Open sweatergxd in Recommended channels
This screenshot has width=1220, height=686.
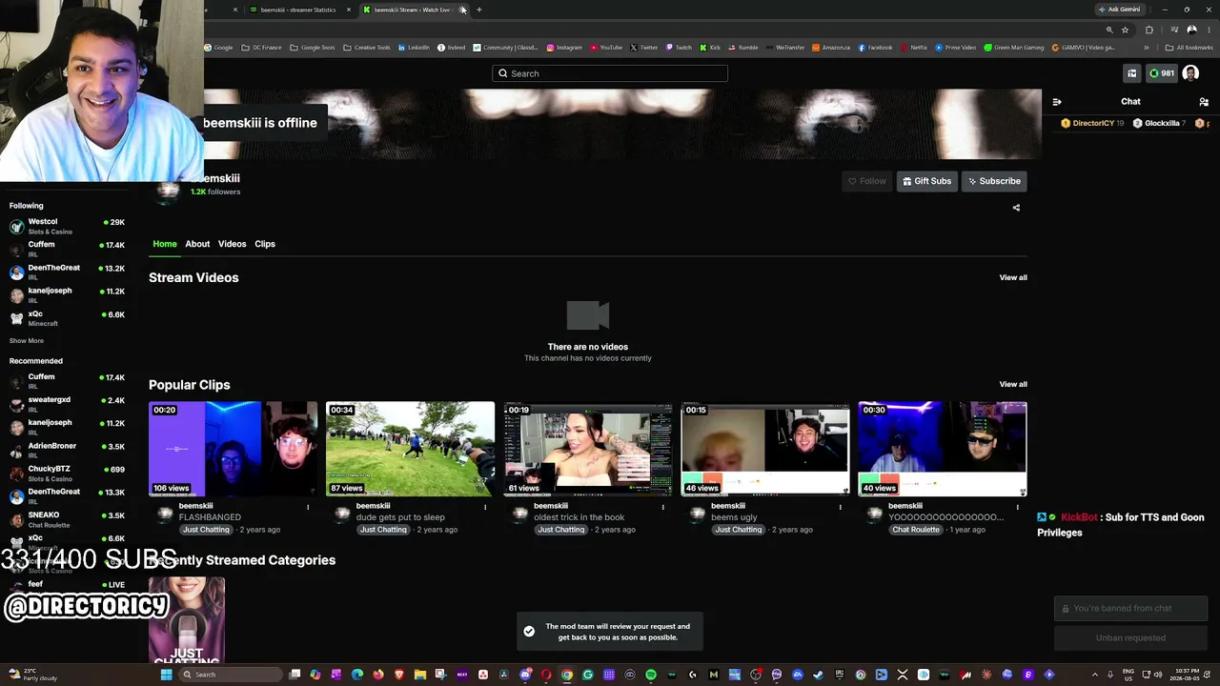click(x=67, y=404)
